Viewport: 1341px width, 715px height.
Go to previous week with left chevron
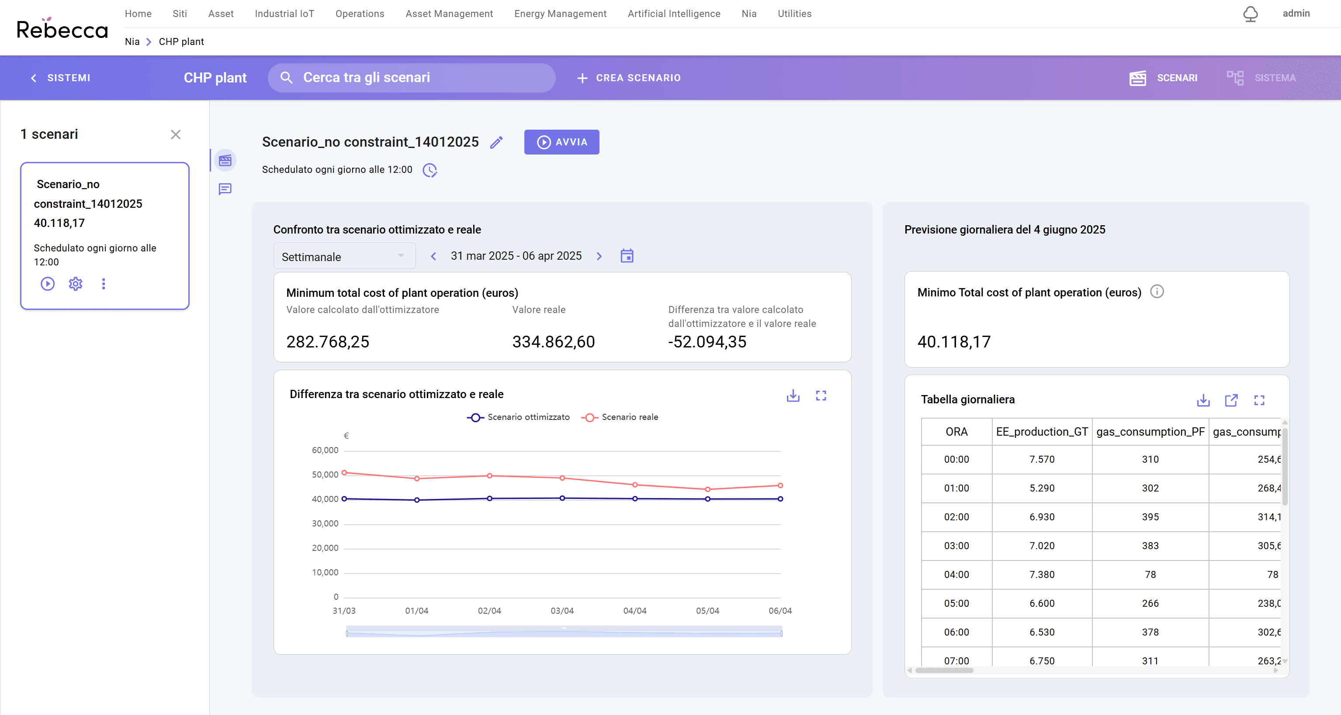pyautogui.click(x=433, y=256)
